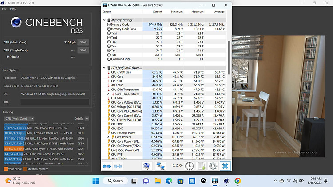The width and height of the screenshot is (333, 187).
Task: Click the ranking list scroll-down arrow in Cinebench
Action: click(87, 163)
